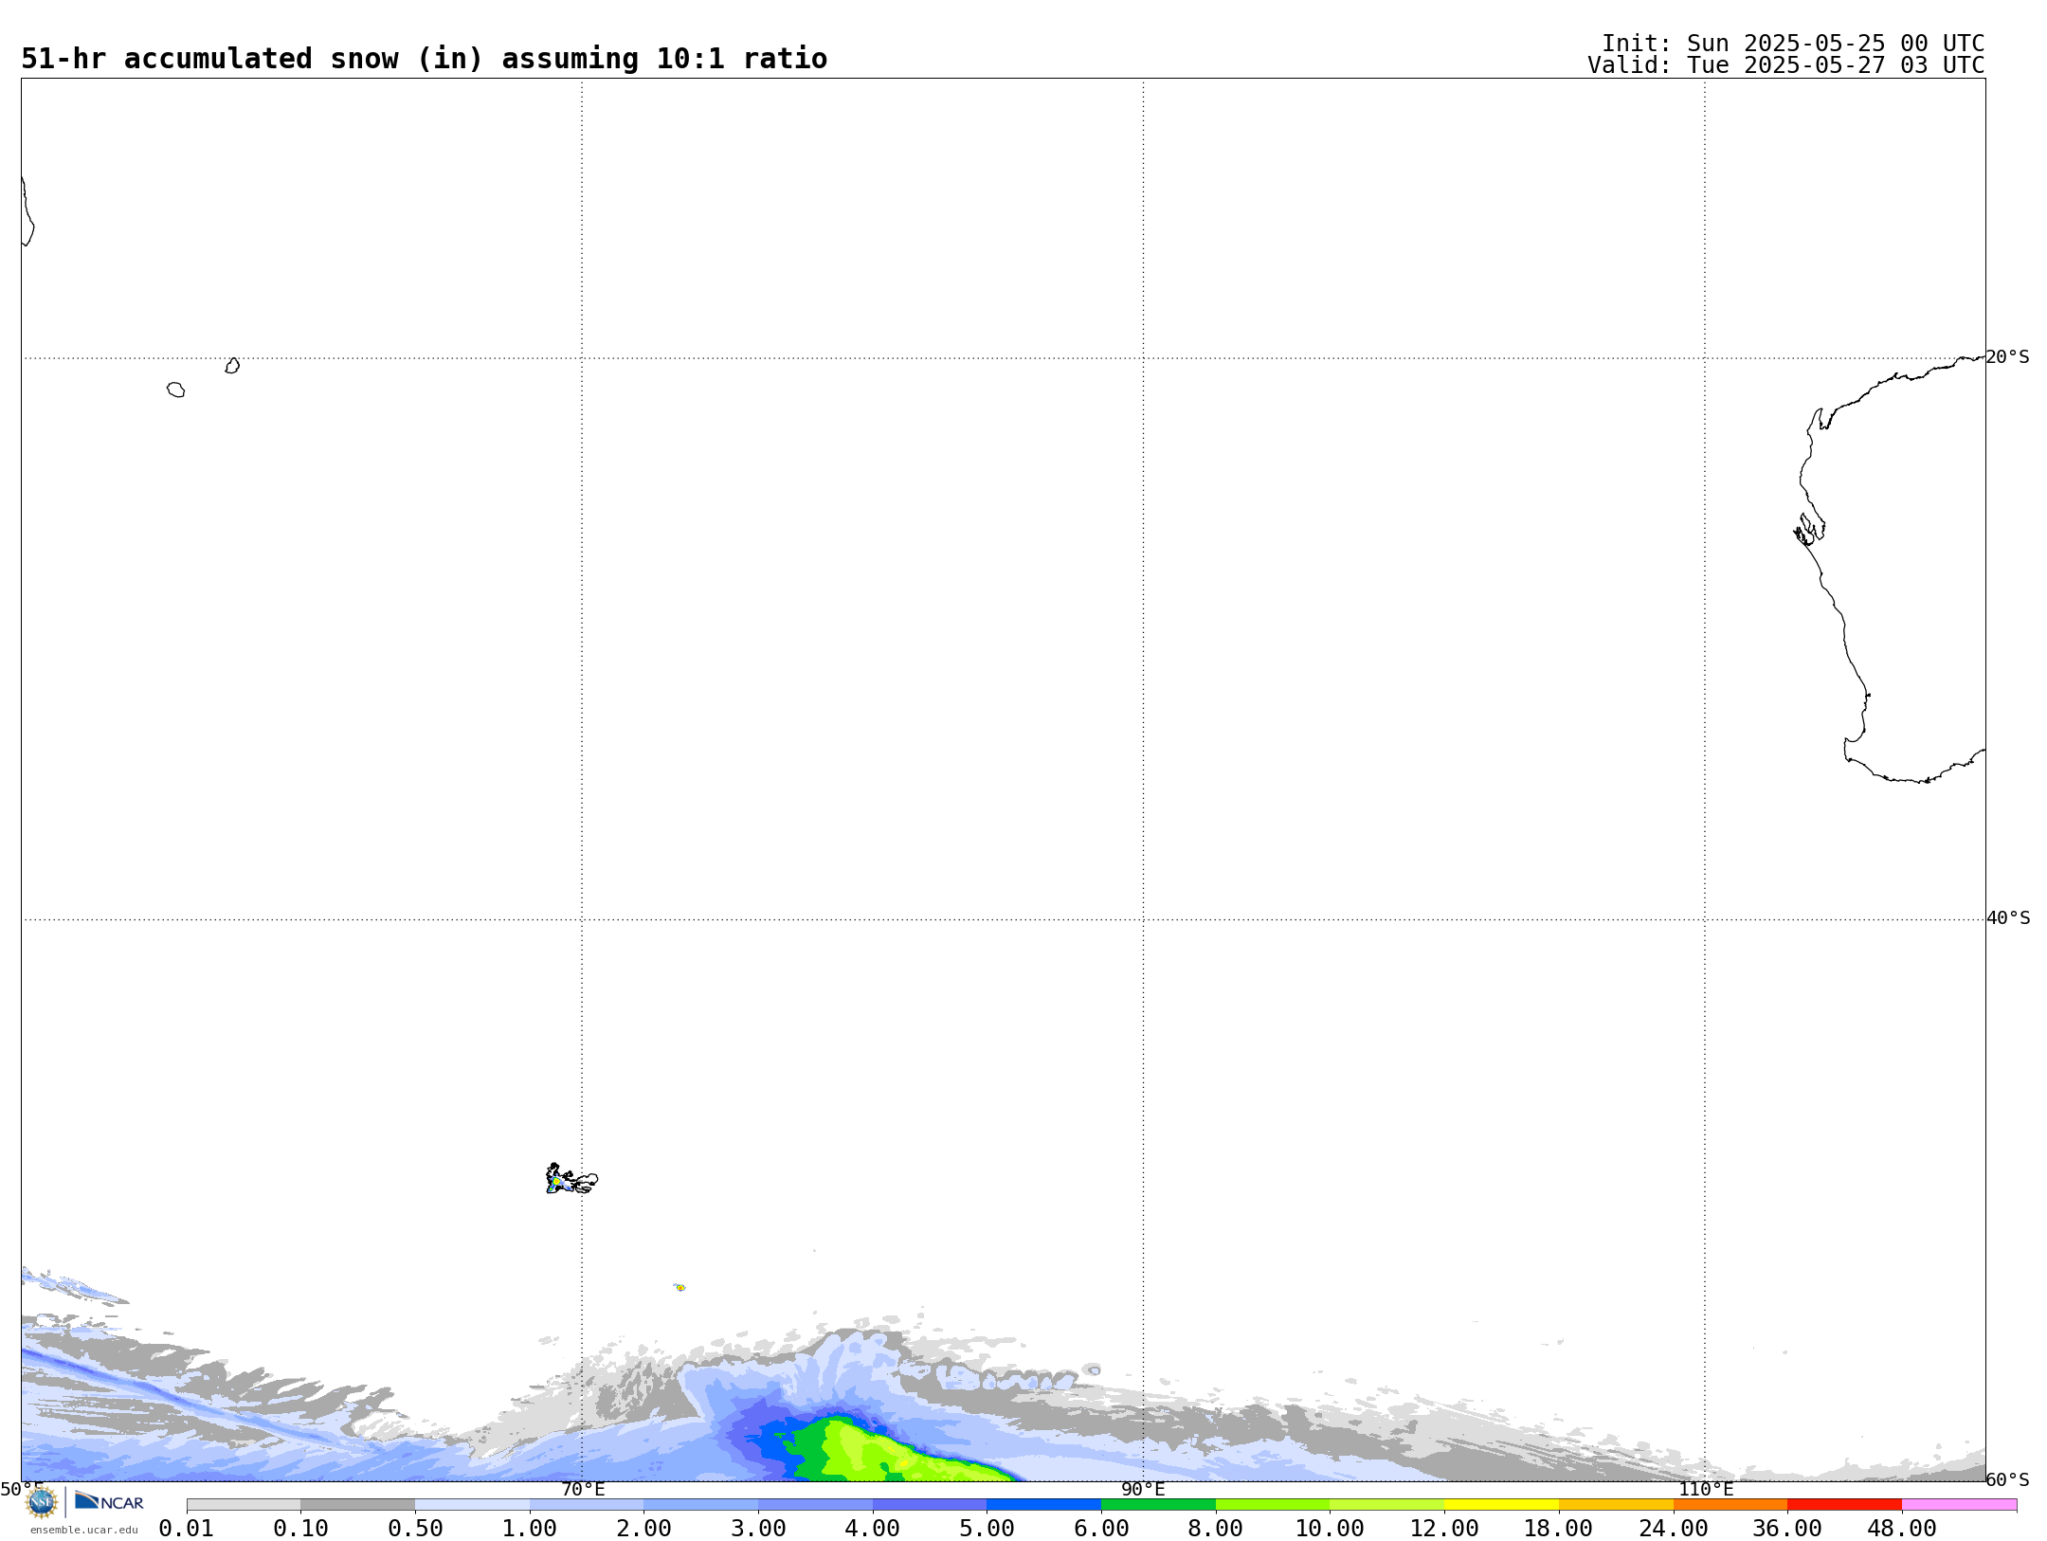The image size is (2047, 1541).
Task: Click the 110°E longitude label
Action: point(1706,1490)
